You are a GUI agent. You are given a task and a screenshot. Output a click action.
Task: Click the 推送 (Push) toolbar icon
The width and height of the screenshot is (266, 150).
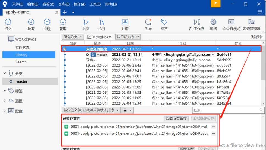coord(47,22)
